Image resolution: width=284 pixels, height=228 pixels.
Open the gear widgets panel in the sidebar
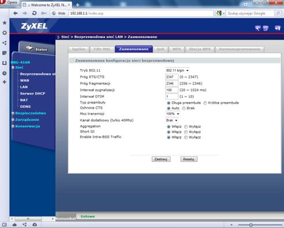(x=5, y=32)
